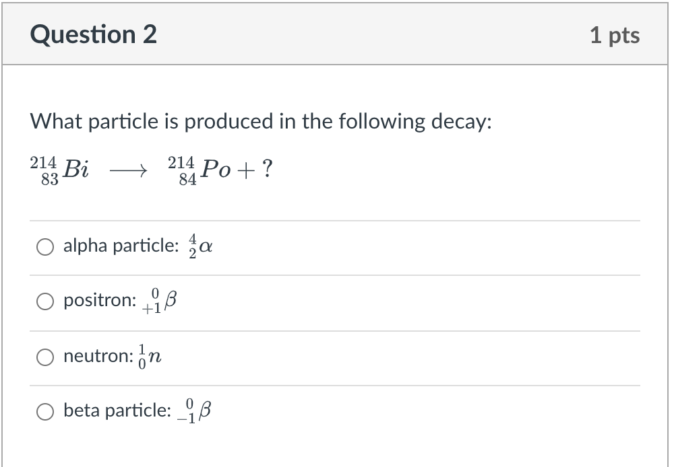Choose the beta particle answer
The image size is (674, 467).
(44, 411)
